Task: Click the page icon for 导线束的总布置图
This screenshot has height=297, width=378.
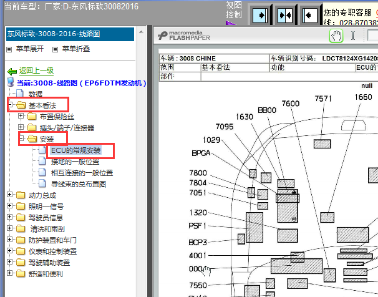Action: tap(42, 183)
